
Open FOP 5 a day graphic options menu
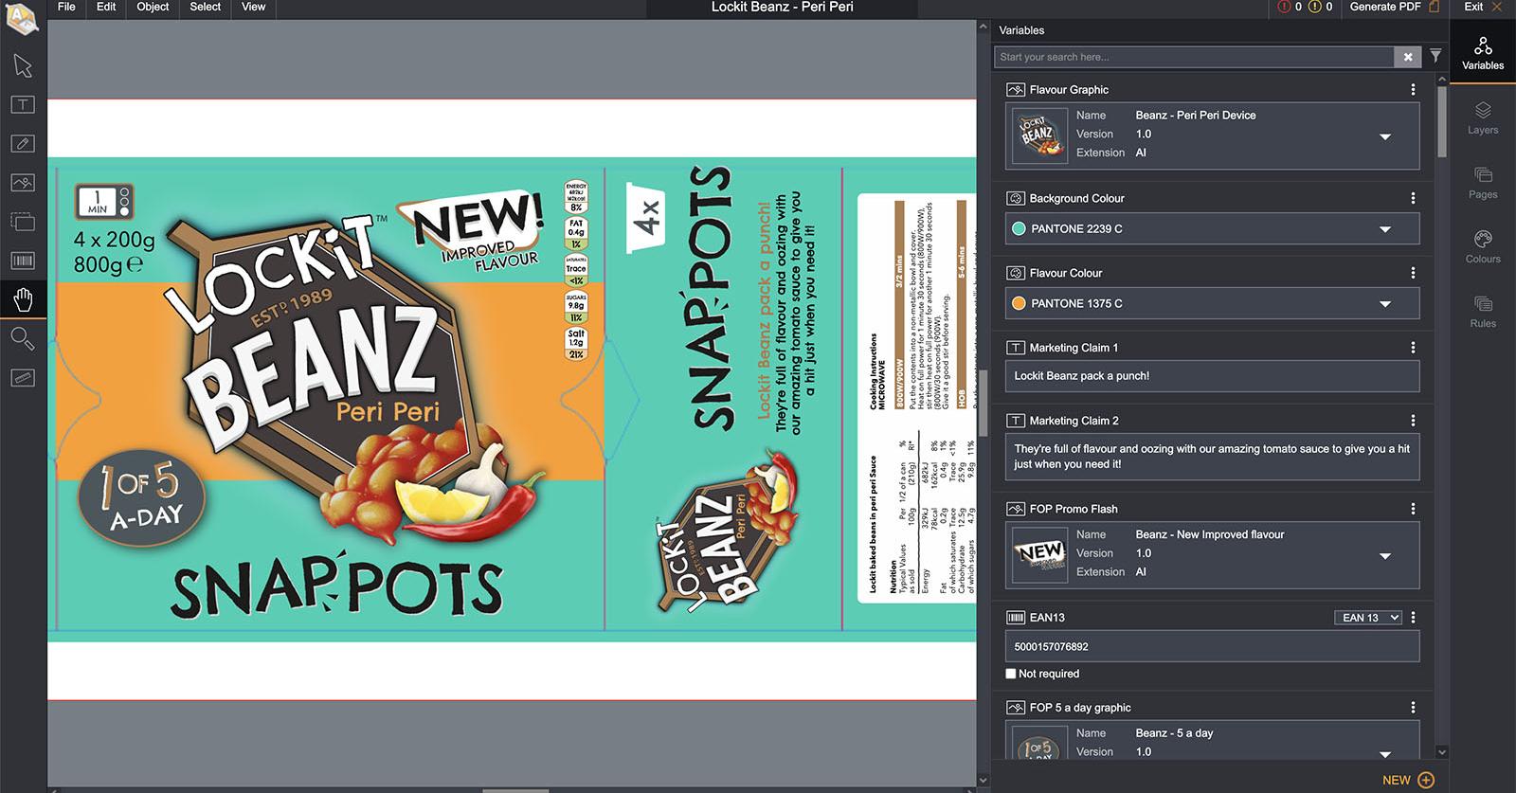tap(1413, 708)
